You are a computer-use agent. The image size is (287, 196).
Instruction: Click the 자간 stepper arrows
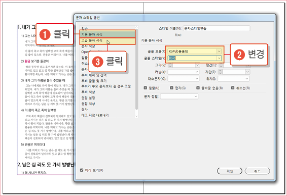click(x=220, y=72)
